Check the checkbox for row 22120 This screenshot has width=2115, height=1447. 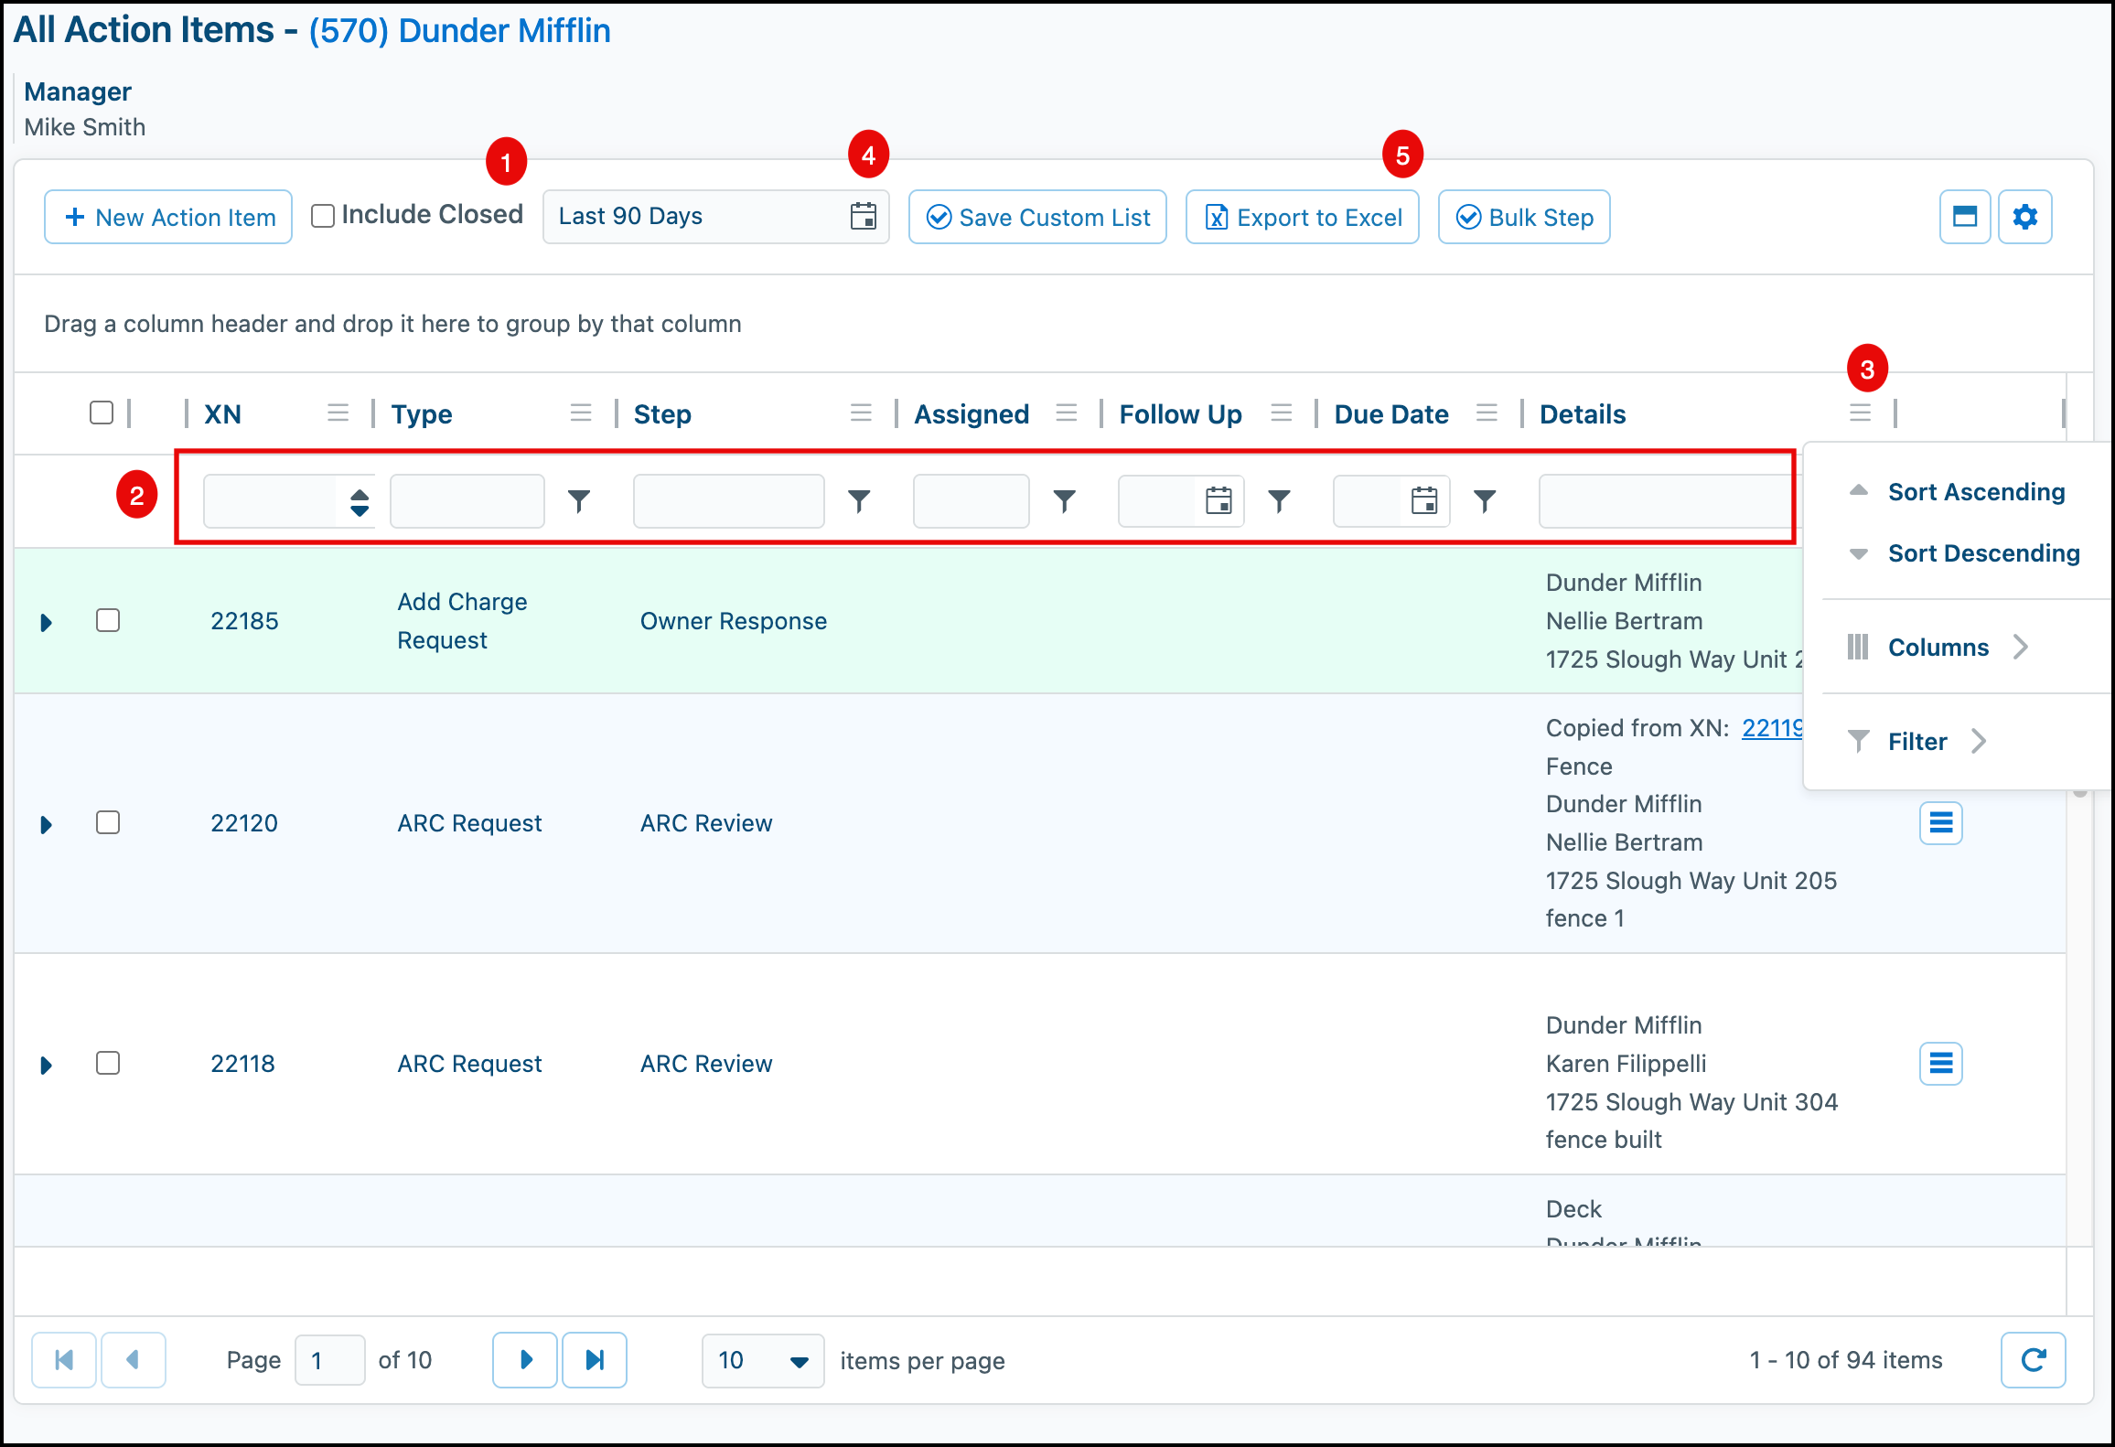pyautogui.click(x=108, y=822)
